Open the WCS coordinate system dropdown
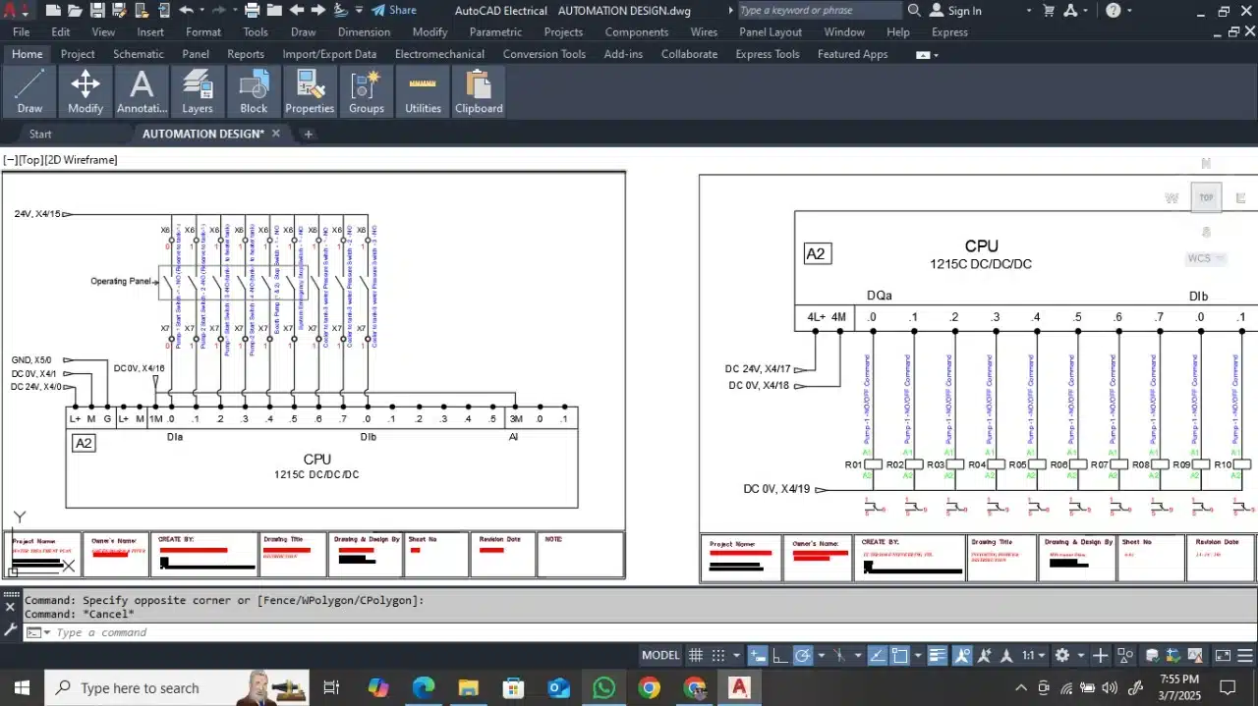The width and height of the screenshot is (1258, 706). coord(1206,258)
